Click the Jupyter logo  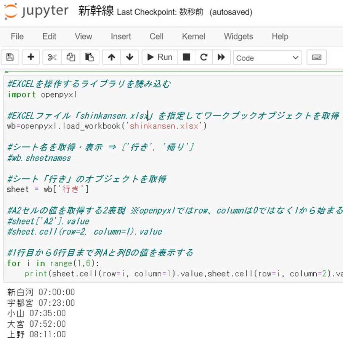click(36, 11)
